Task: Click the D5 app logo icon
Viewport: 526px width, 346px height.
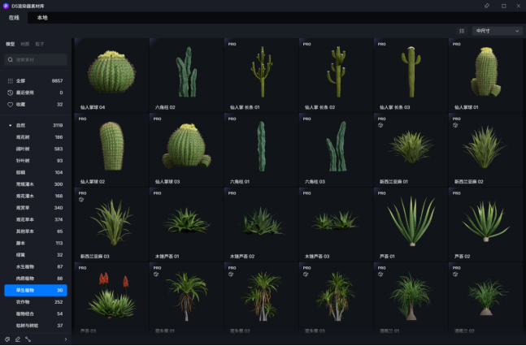Action: pyautogui.click(x=6, y=6)
